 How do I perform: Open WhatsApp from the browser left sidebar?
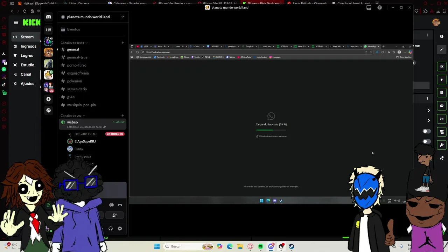(4, 69)
